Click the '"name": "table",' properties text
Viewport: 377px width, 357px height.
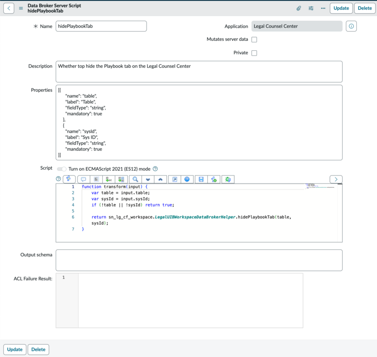click(81, 96)
